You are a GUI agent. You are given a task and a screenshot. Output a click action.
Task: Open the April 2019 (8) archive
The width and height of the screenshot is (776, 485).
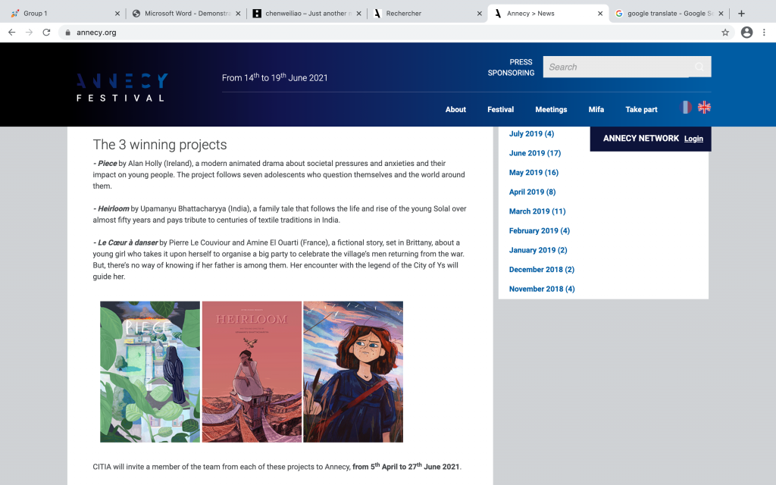[533, 192]
